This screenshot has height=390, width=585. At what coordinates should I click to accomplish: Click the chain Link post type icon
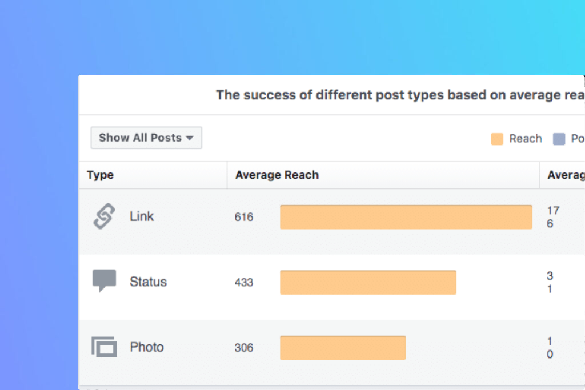(104, 216)
